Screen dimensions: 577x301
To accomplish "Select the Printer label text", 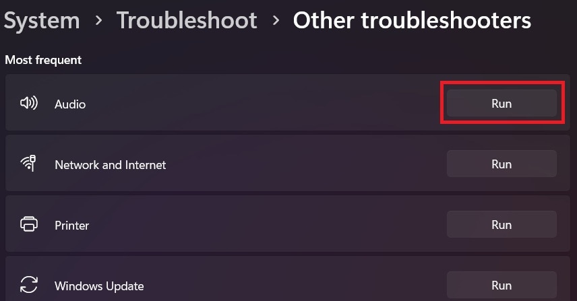I will coord(71,225).
